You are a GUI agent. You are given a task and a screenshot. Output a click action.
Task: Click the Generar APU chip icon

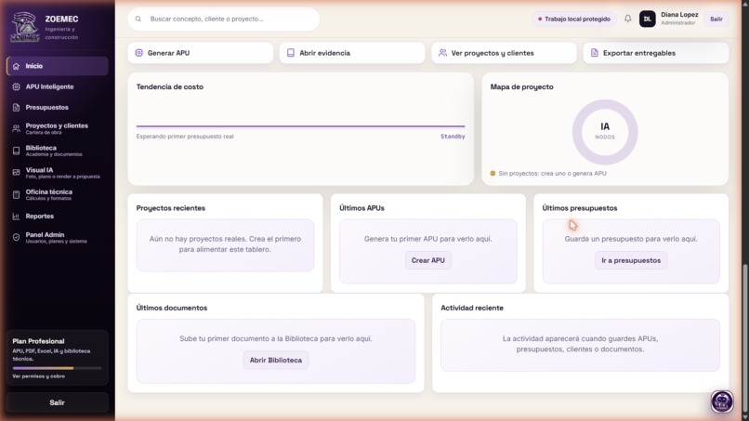pos(139,53)
